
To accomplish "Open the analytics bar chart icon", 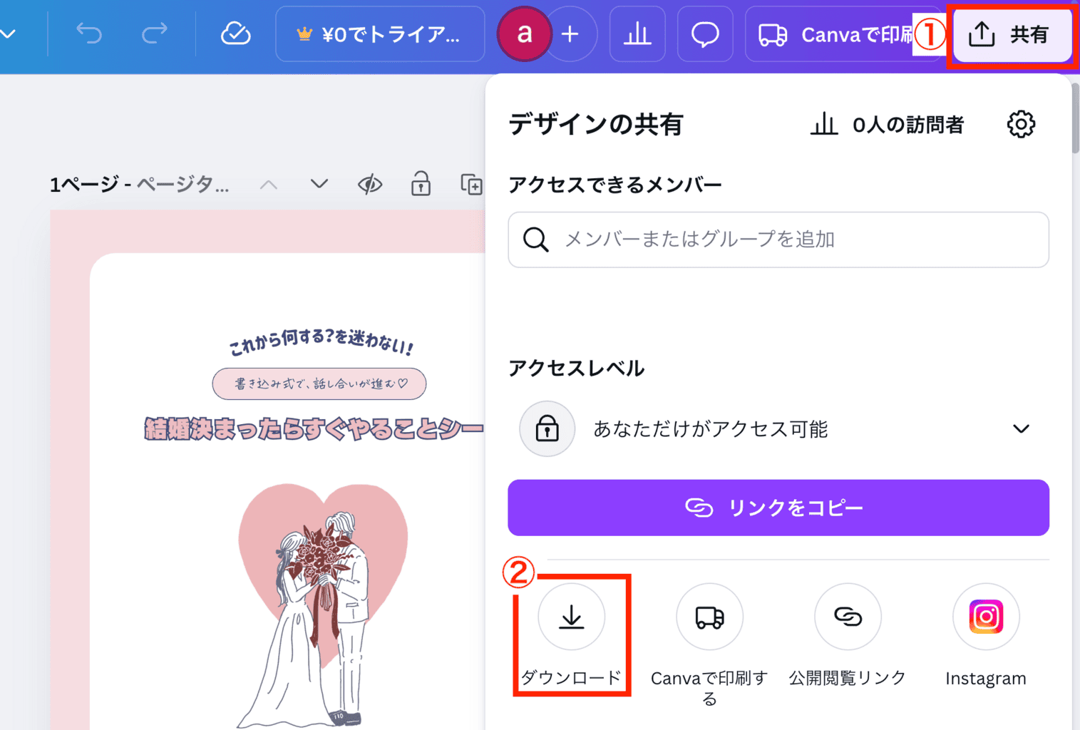I will (x=637, y=34).
